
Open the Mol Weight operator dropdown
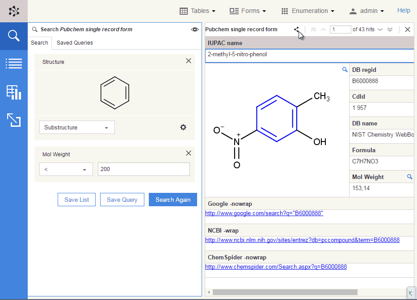point(66,169)
